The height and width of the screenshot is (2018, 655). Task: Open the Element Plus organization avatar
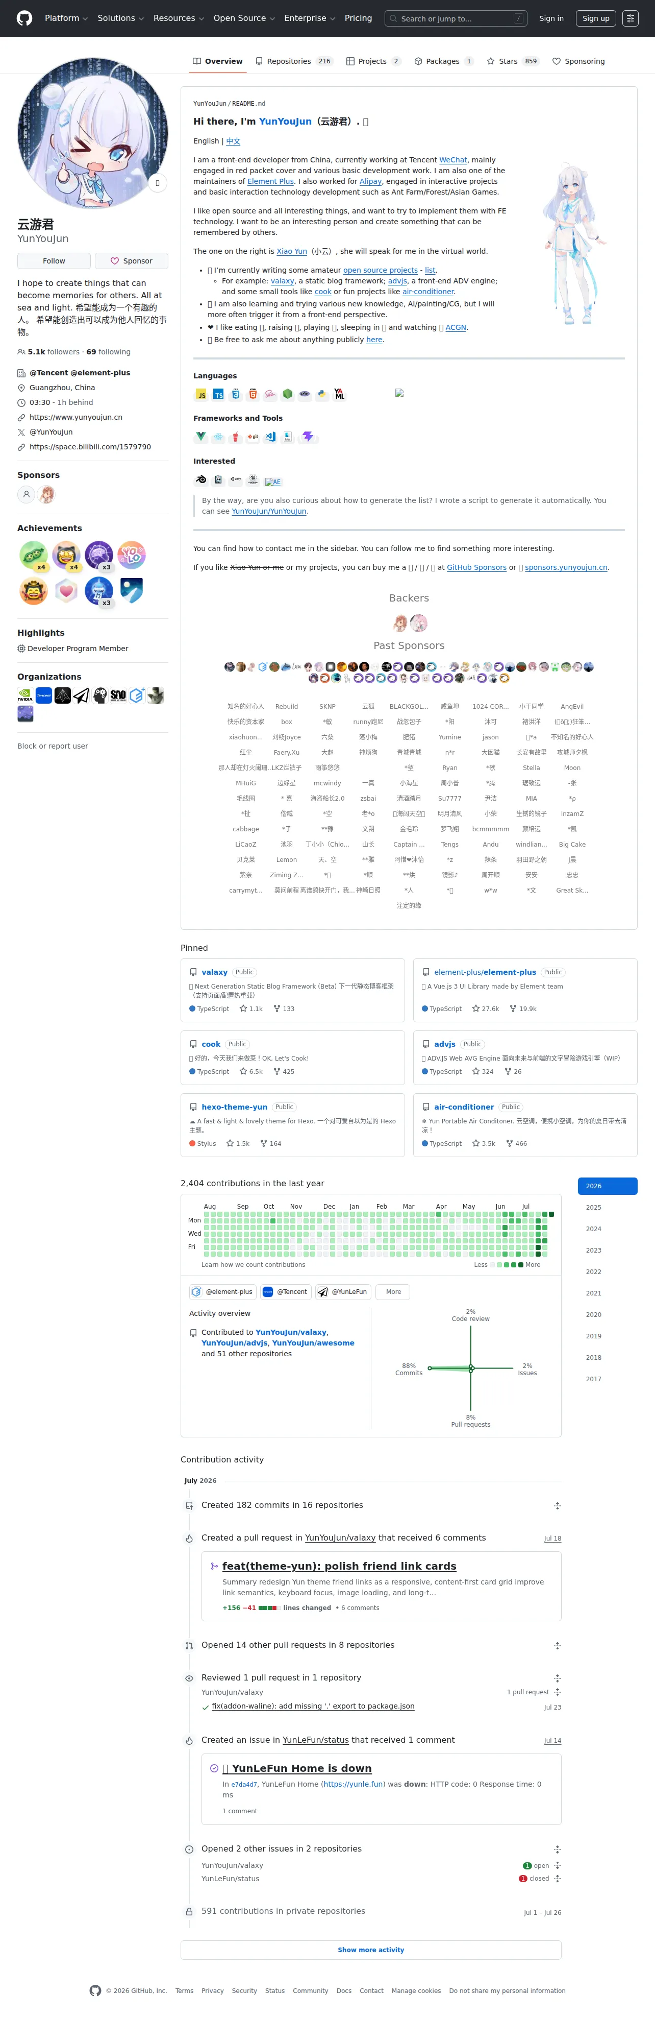137,695
